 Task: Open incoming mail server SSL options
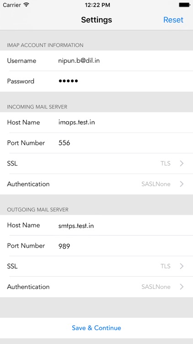pos(96,163)
